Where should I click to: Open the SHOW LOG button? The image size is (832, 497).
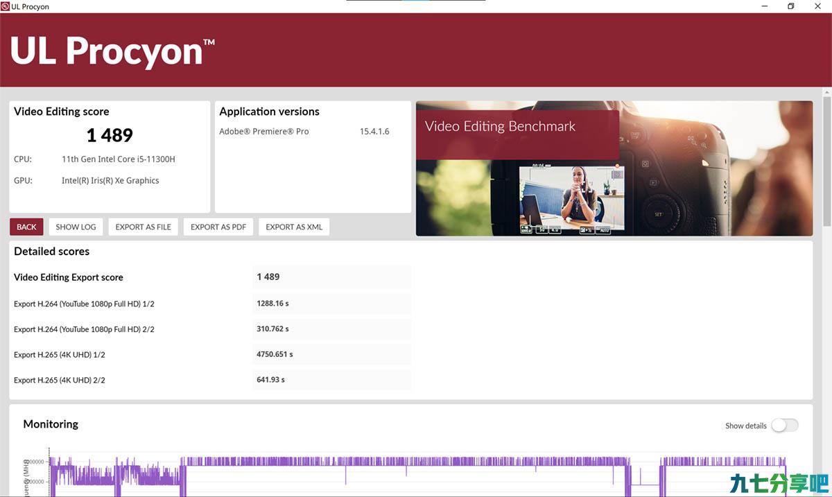[x=76, y=227]
